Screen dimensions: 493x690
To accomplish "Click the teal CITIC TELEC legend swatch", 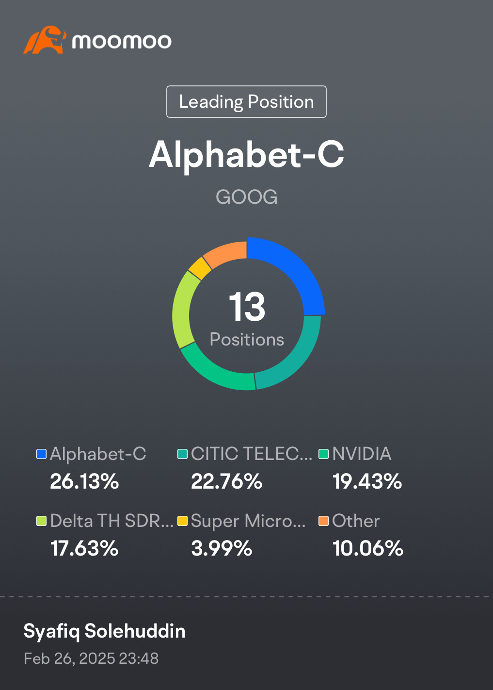I will pyautogui.click(x=182, y=454).
